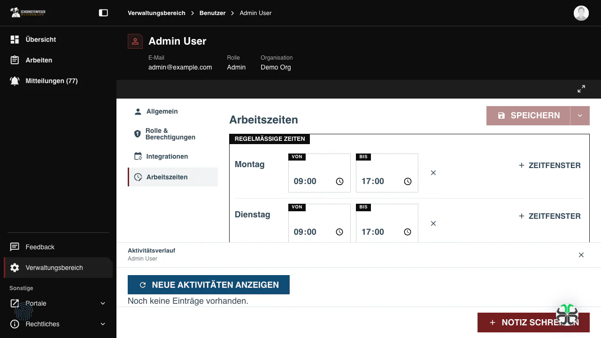Open Übersicht dashboard in sidebar

[58, 39]
